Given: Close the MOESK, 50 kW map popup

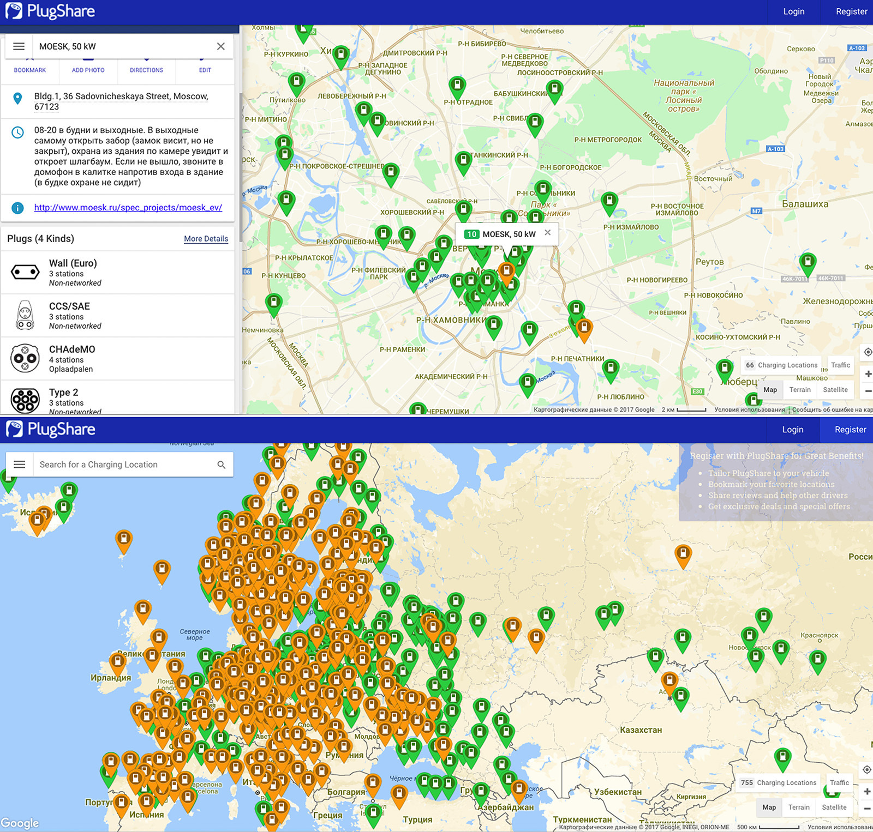Looking at the screenshot, I should [548, 233].
